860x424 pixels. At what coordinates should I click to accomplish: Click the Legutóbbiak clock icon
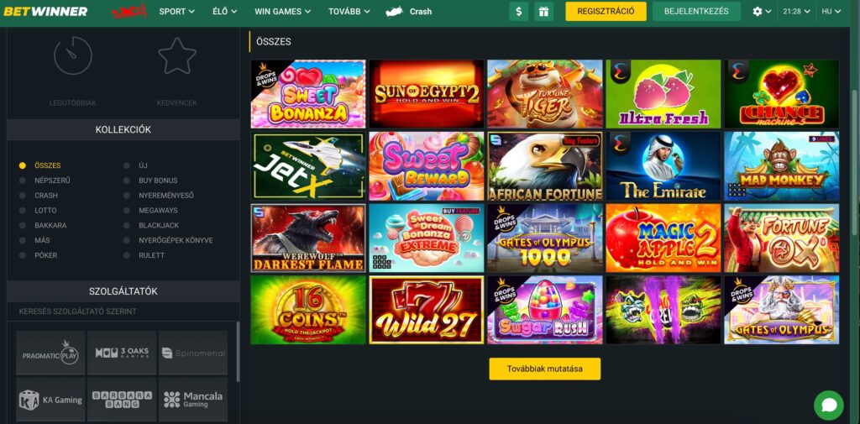point(73,55)
